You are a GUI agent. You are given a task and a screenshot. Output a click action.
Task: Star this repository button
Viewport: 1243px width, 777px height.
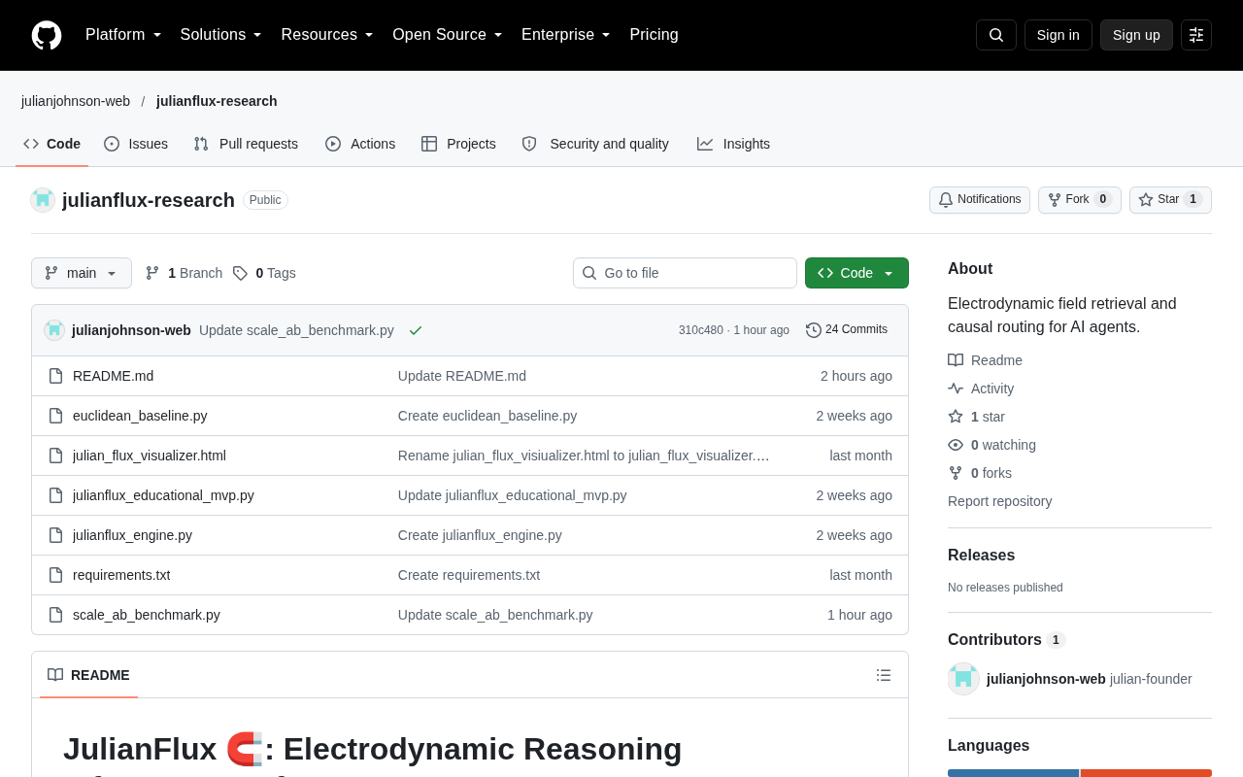1170,200
